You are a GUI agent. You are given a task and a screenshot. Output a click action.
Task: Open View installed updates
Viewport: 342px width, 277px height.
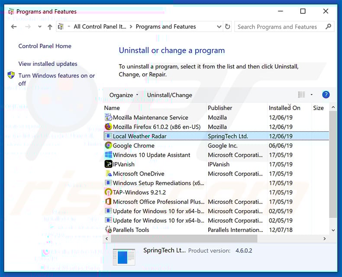coord(48,64)
